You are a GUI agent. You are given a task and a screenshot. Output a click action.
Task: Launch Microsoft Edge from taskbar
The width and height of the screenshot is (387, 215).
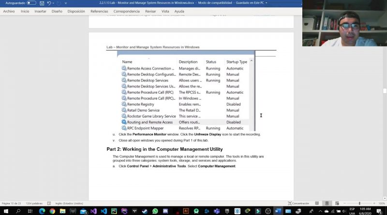coord(42,211)
